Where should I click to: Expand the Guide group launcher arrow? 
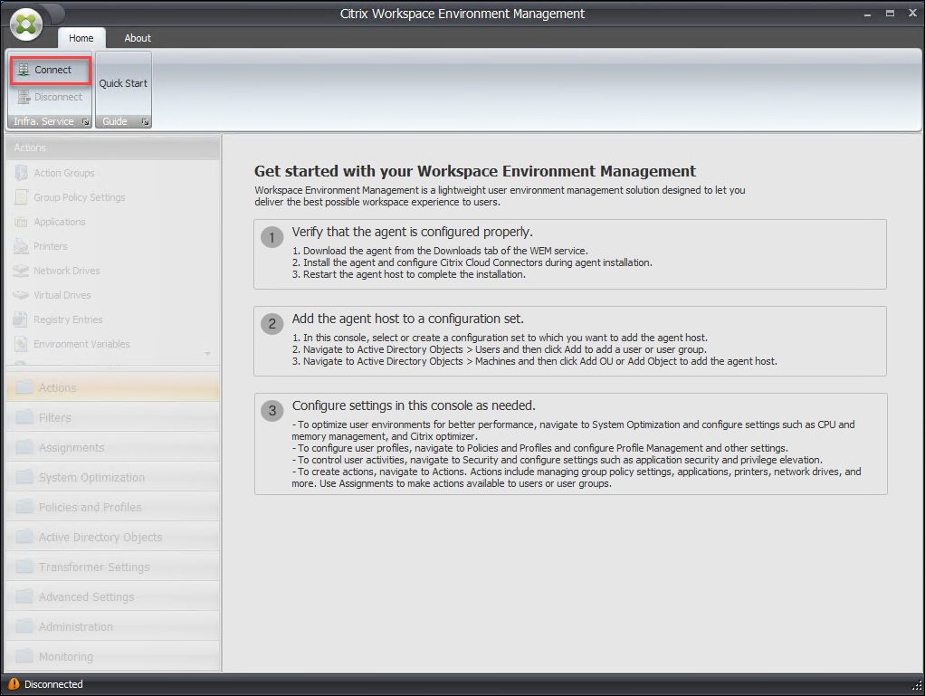tap(145, 121)
